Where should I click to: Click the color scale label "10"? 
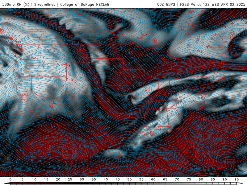pyautogui.click(x=34, y=179)
